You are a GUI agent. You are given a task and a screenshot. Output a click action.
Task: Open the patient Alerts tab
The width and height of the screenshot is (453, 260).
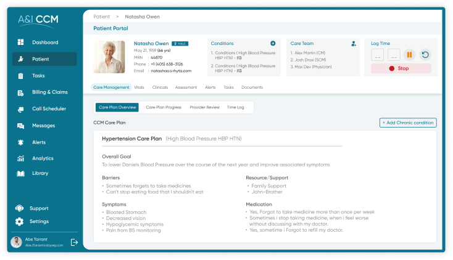[210, 87]
